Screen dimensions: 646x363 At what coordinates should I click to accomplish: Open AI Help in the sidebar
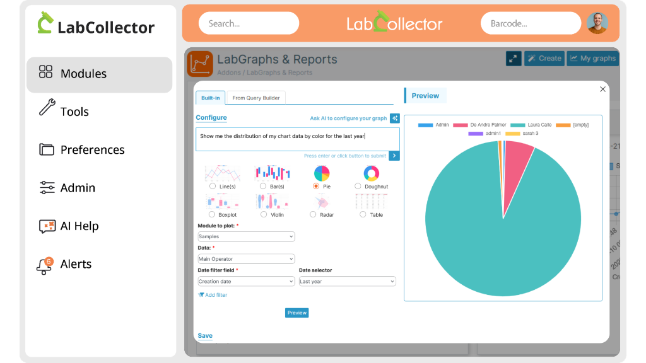click(x=79, y=226)
